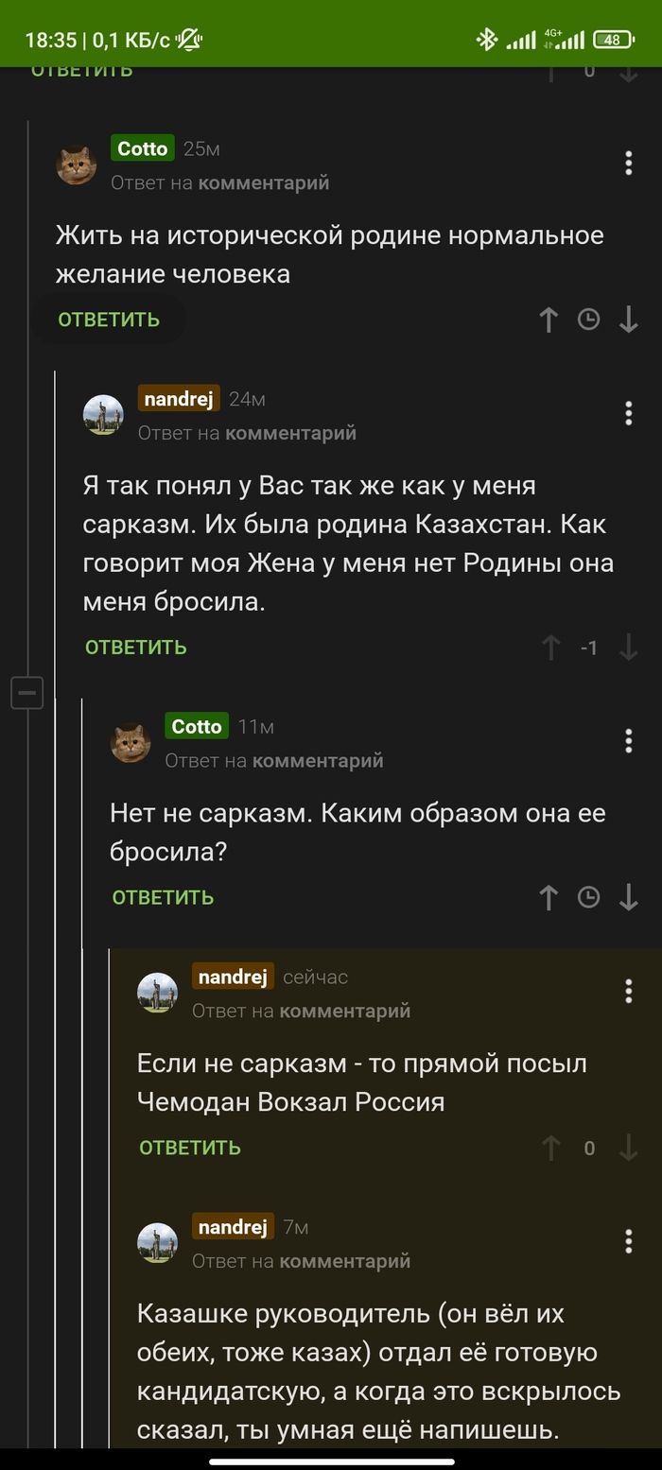
Task: Open Cotto's profile via green username badge
Action: 142,148
